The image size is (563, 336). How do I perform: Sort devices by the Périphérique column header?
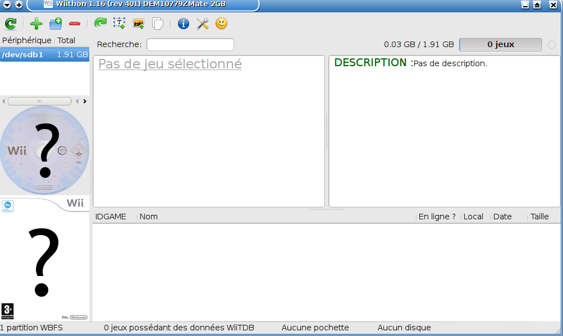click(x=27, y=40)
